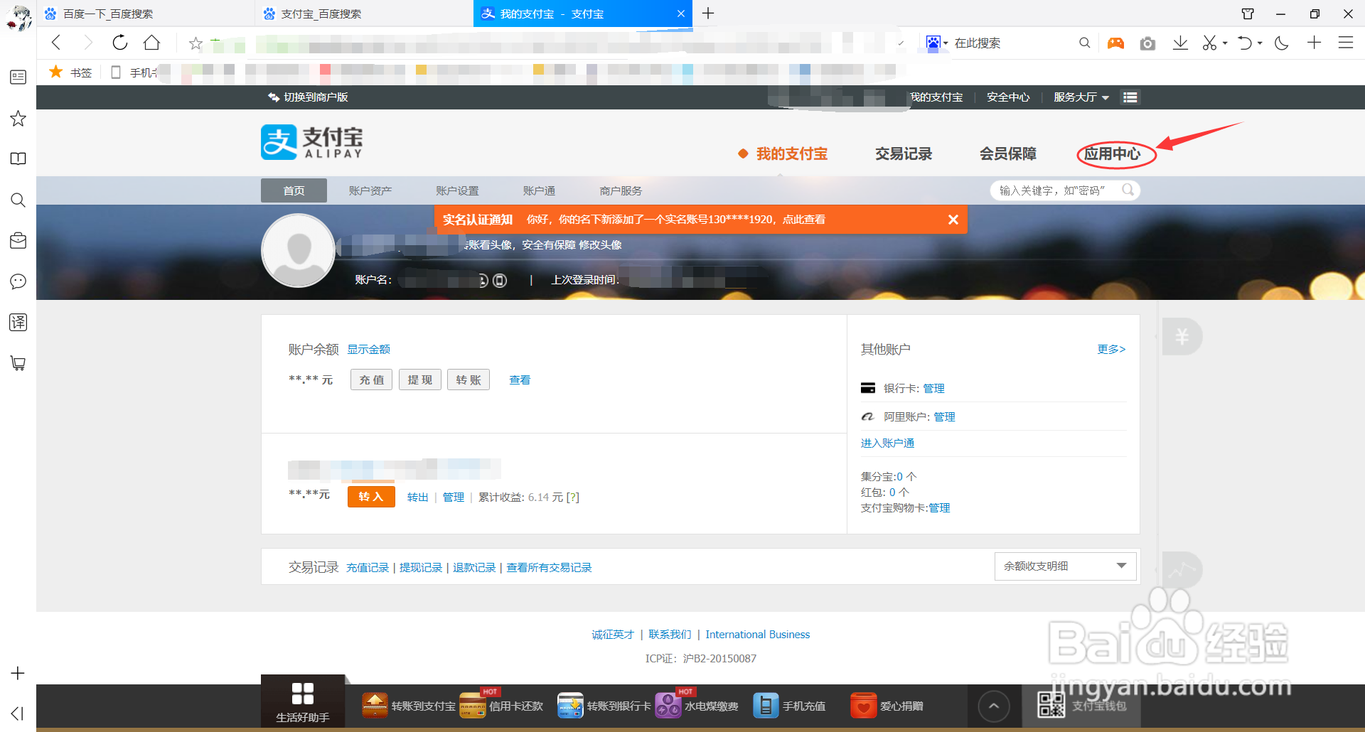Screen dimensions: 1365x732
Task: Click the scissors clip tool icon
Action: pos(1209,43)
